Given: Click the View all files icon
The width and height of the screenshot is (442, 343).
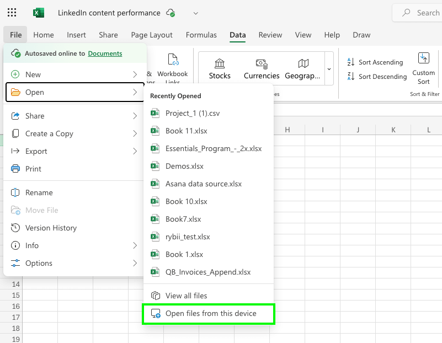Looking at the screenshot, I should tap(155, 296).
